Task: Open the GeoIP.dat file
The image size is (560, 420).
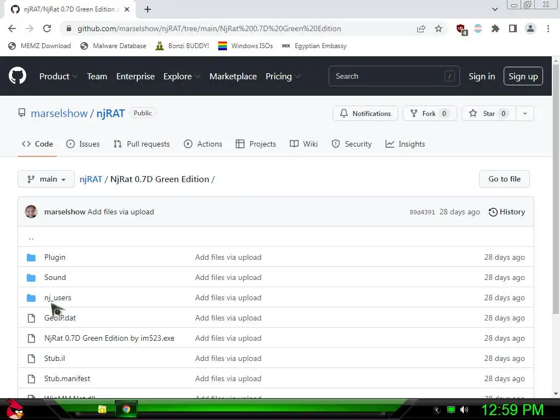Action: [60, 318]
